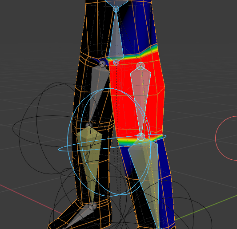Click the ankle joint sphere on black leg
The width and height of the screenshot is (237, 229).
click(92, 206)
